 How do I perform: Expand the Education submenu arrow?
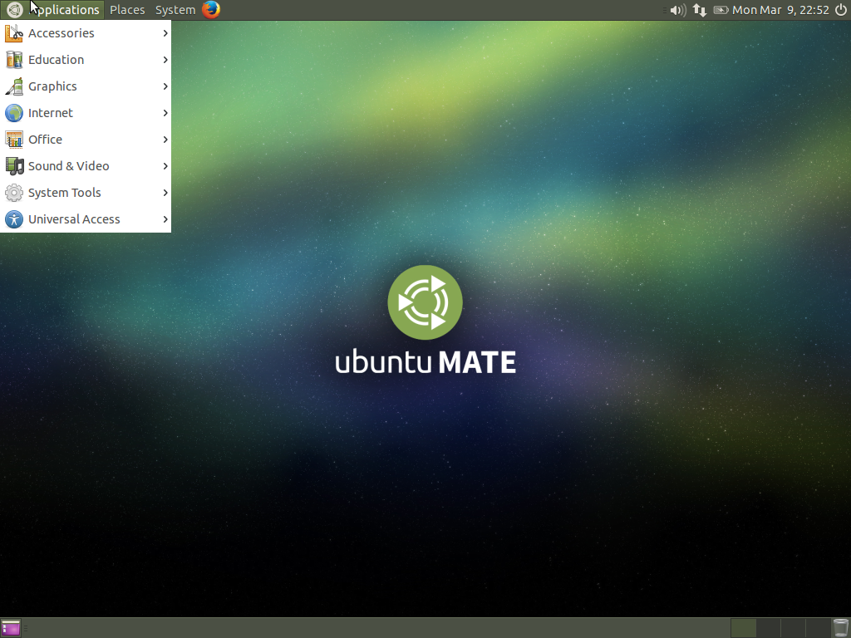(x=165, y=60)
